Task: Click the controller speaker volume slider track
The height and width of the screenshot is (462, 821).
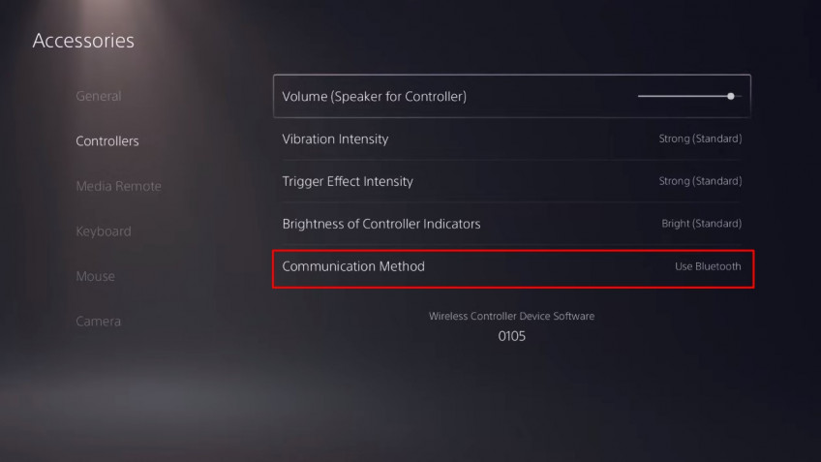Action: click(x=689, y=97)
